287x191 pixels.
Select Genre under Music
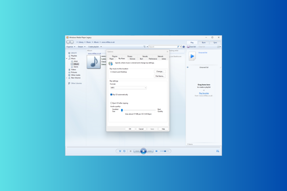(x=75, y=67)
